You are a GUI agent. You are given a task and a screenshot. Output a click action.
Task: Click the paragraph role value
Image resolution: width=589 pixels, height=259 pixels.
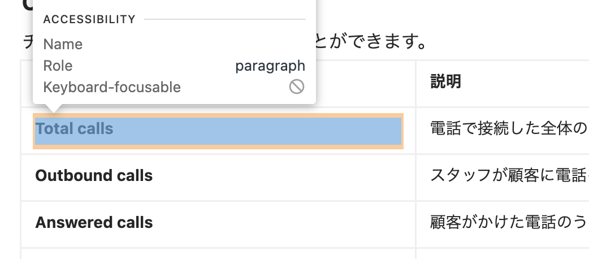(270, 66)
